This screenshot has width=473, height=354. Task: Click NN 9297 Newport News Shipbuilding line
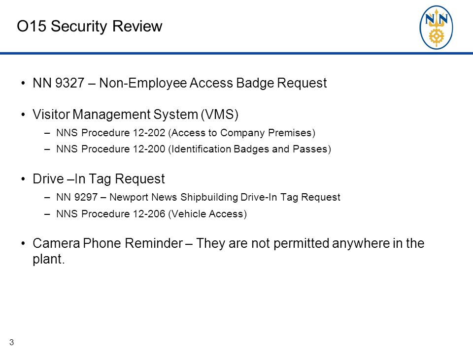[198, 197]
